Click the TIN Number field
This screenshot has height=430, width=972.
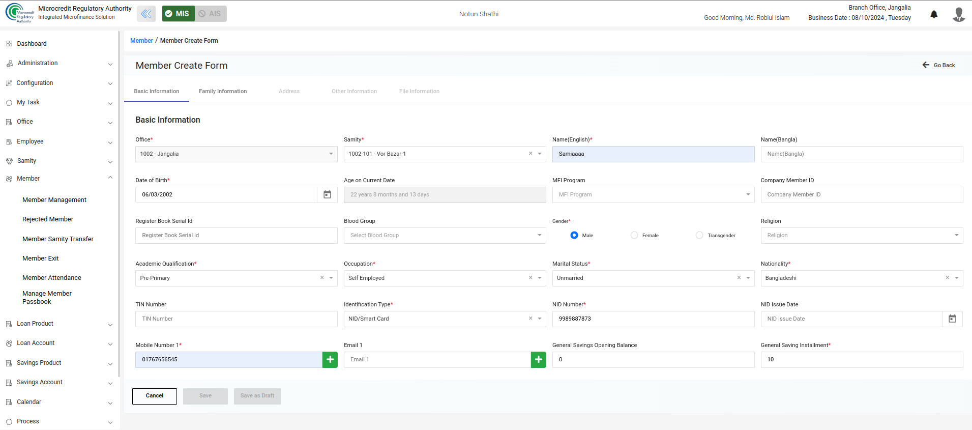tap(236, 319)
